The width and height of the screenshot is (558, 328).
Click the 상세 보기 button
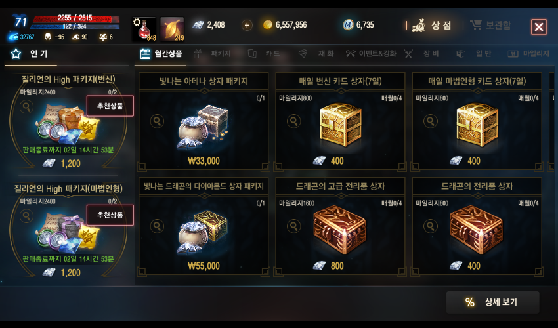pyautogui.click(x=492, y=302)
